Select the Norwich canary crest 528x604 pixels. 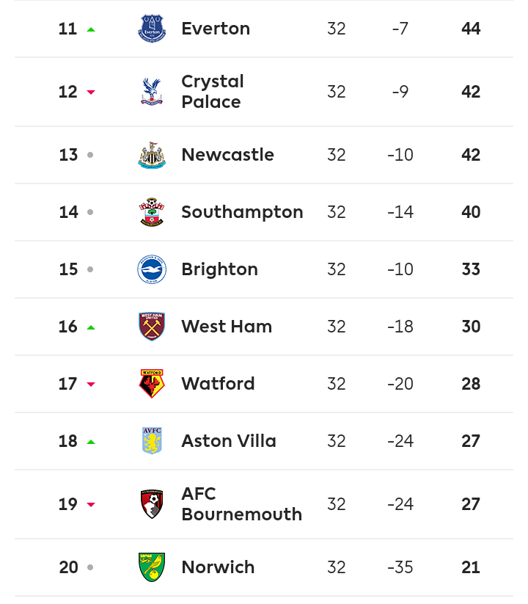pos(152,567)
